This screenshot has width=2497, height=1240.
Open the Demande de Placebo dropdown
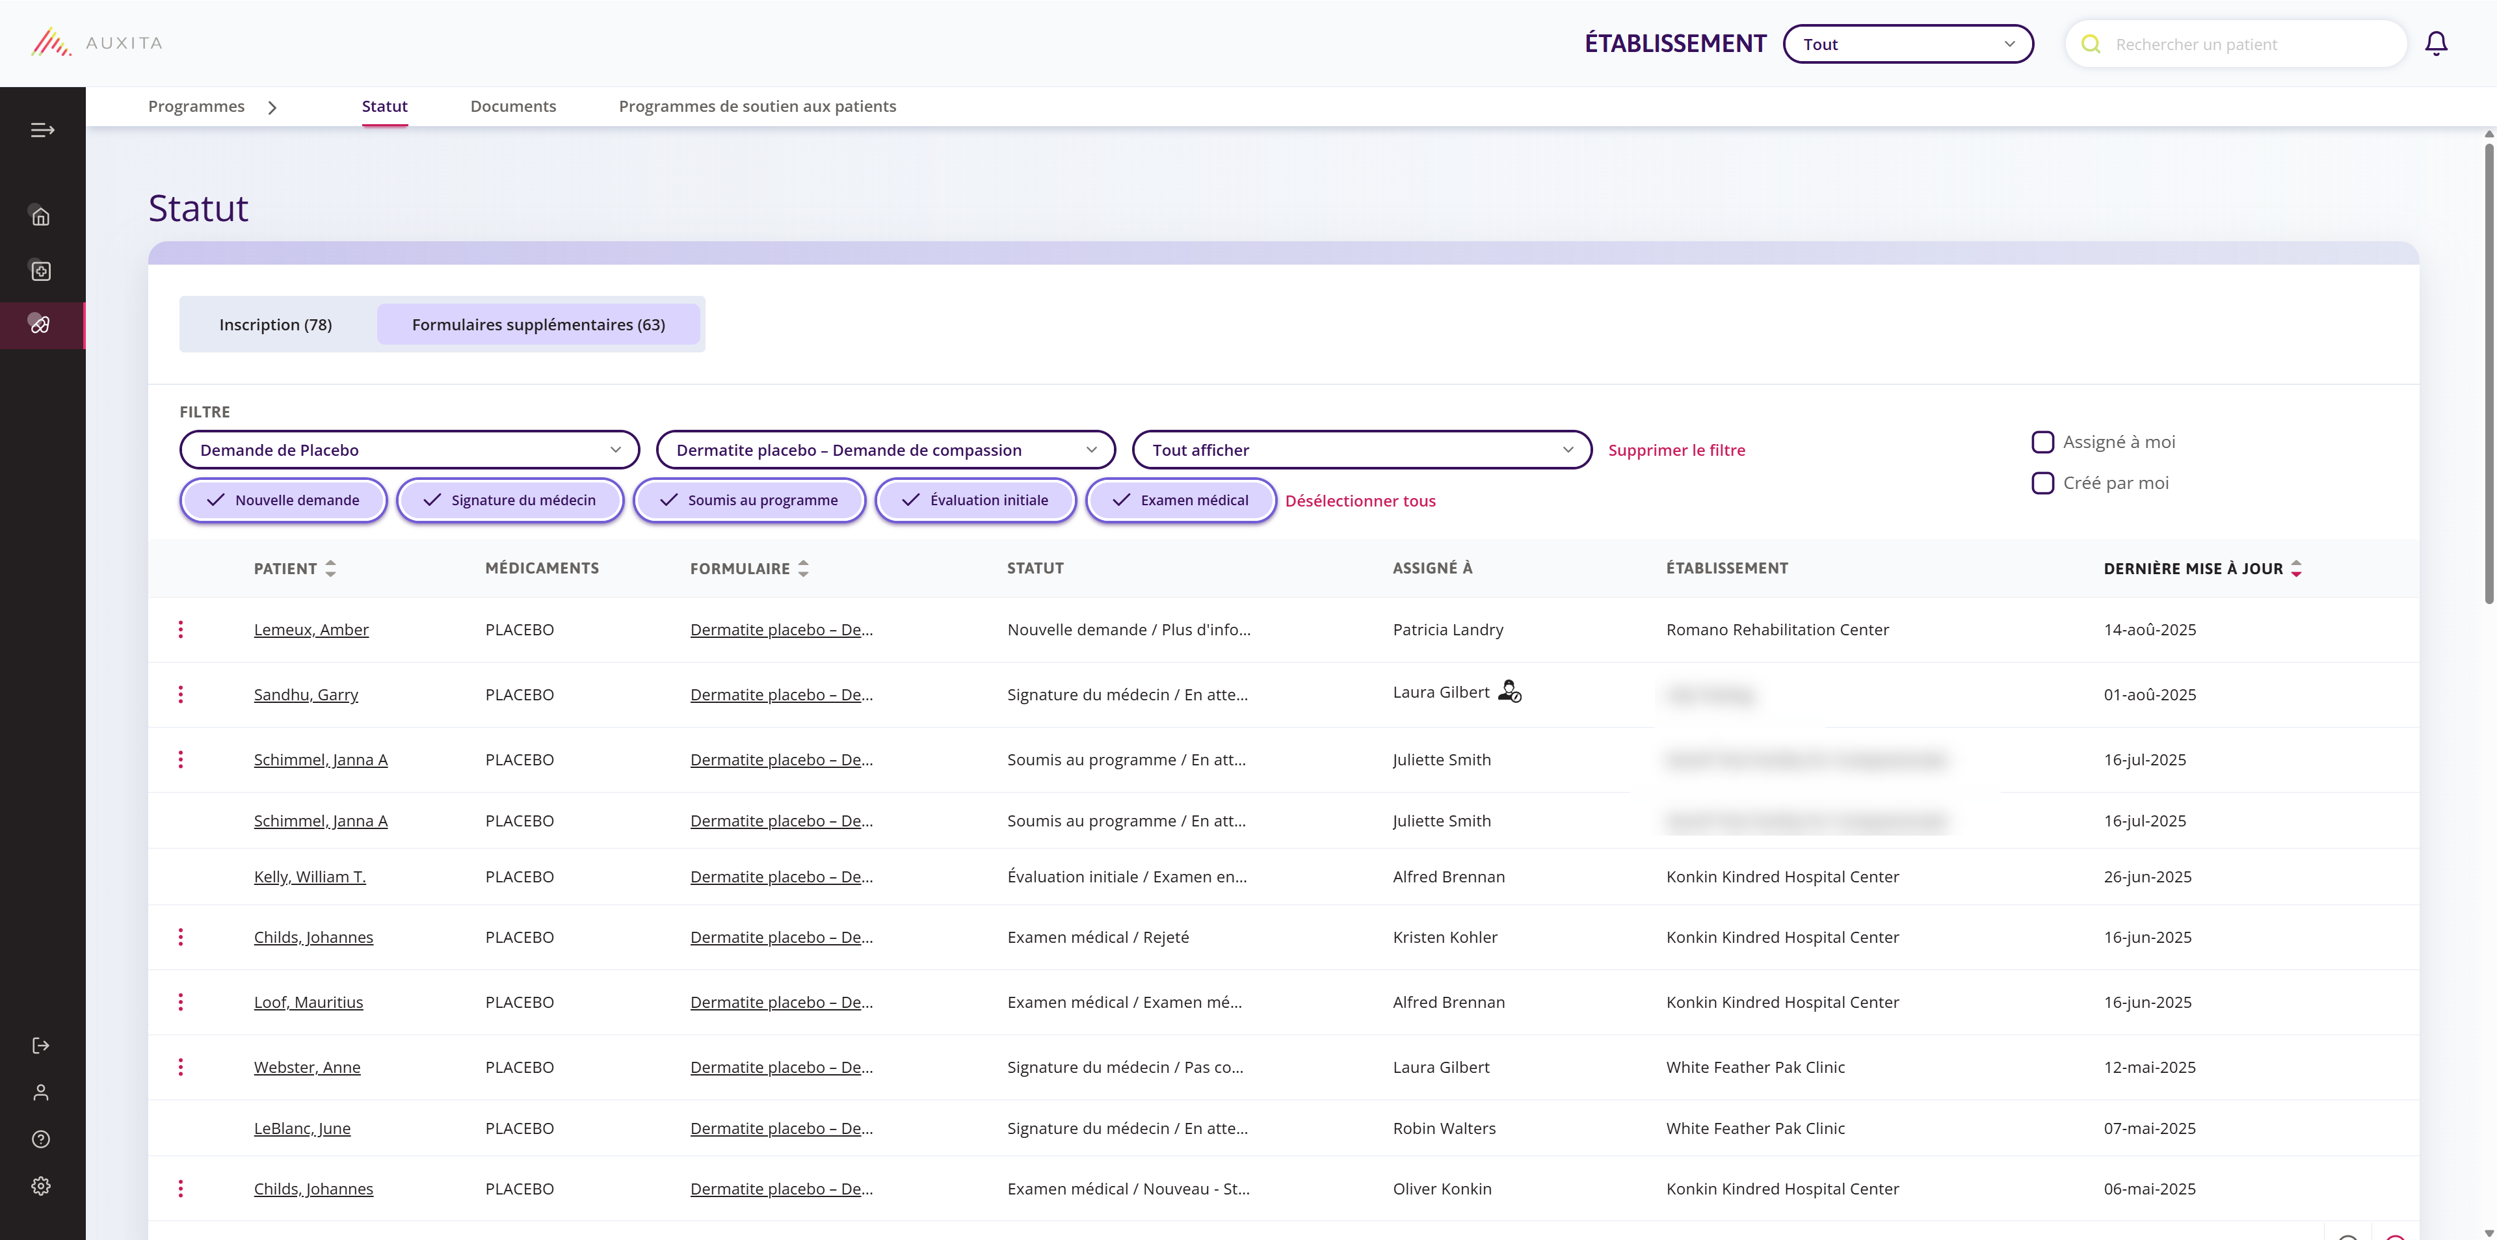coord(409,450)
